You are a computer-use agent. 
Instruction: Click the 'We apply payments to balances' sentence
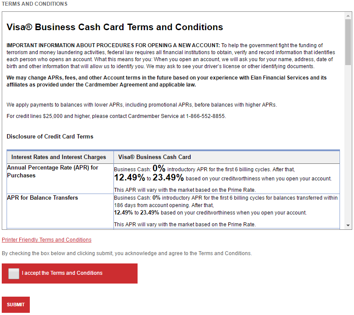point(142,105)
